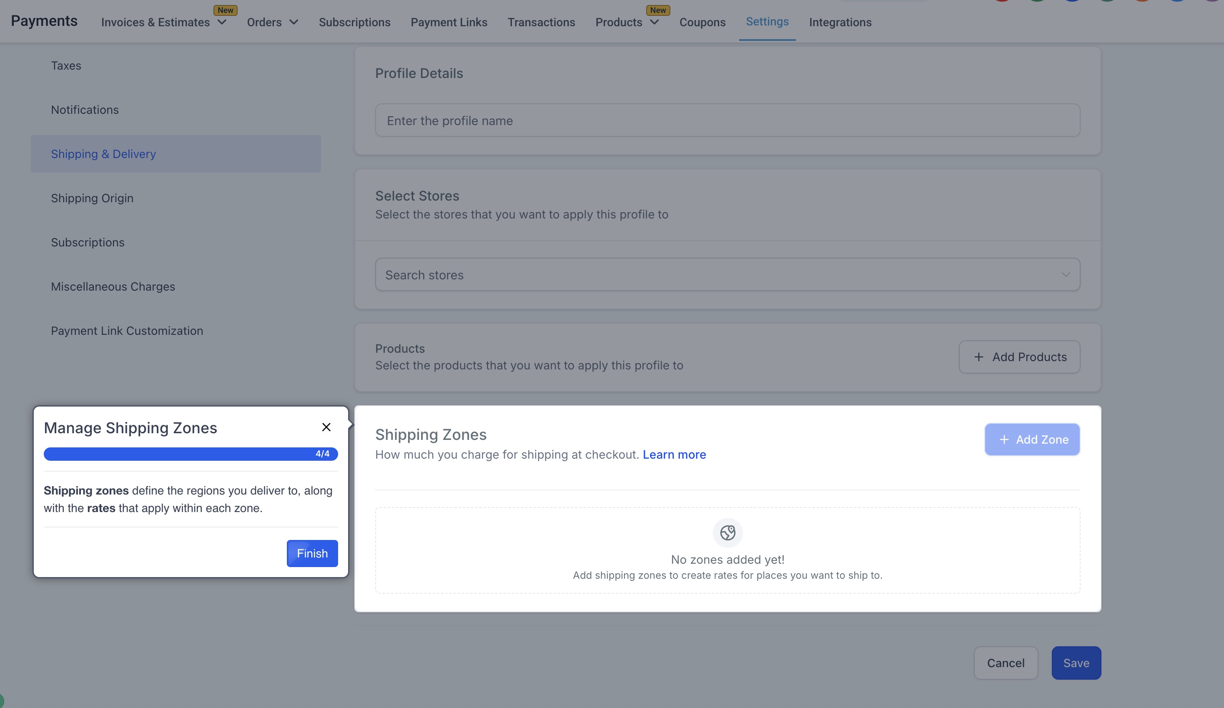Open Shipping Origin settings
Viewport: 1224px width, 708px height.
coord(92,198)
